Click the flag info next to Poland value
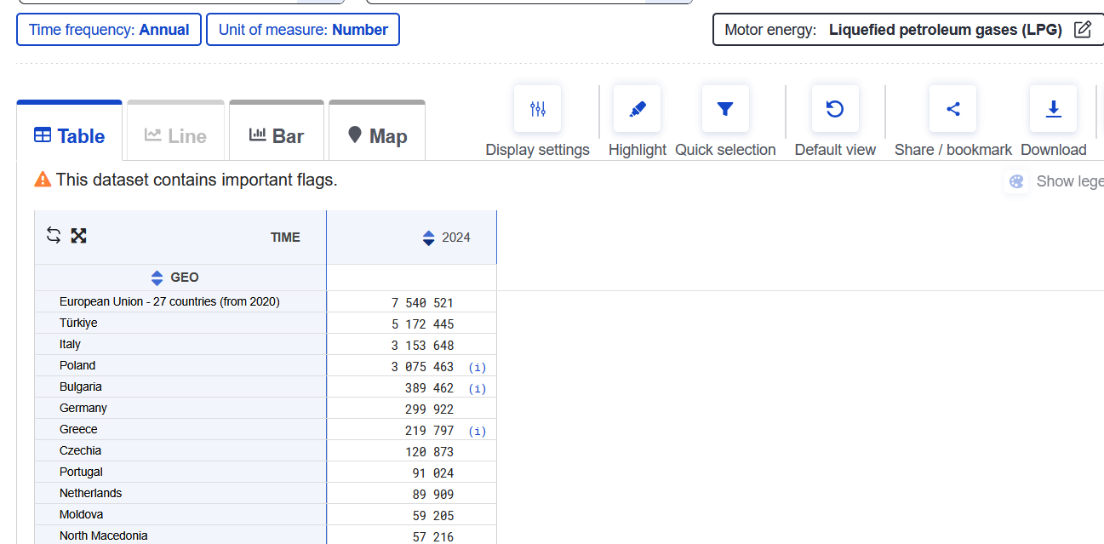The height and width of the screenshot is (544, 1104). (478, 367)
